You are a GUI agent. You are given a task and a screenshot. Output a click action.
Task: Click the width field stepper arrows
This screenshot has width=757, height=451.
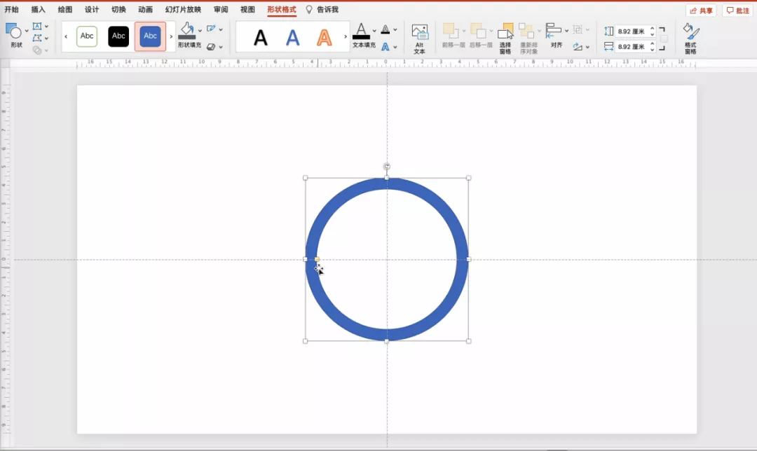pos(653,47)
